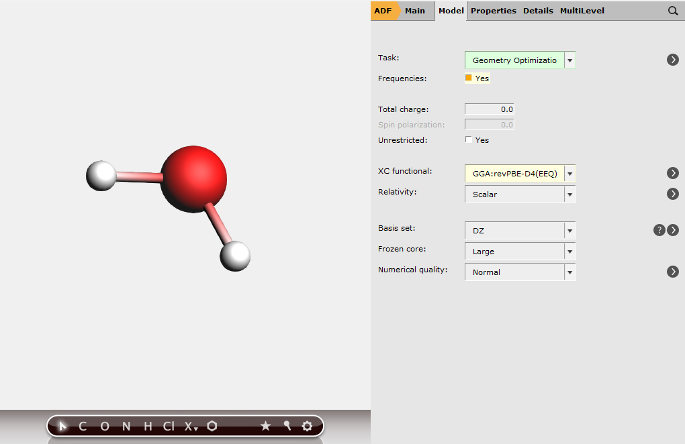Image resolution: width=685 pixels, height=444 pixels.
Task: Open the Task dropdown menu
Action: tap(569, 60)
